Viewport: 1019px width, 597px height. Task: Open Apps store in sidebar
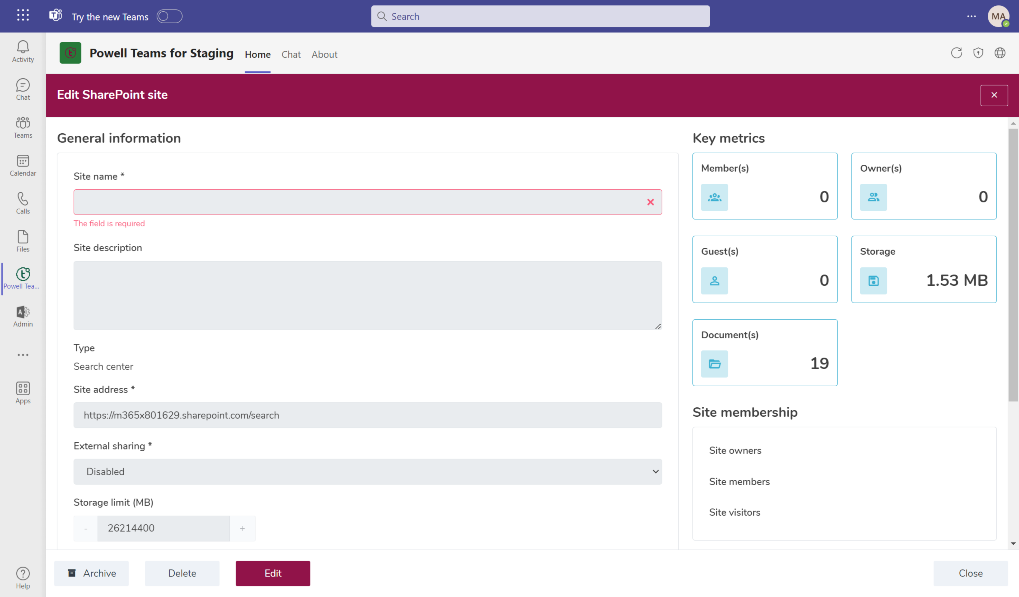(x=23, y=393)
